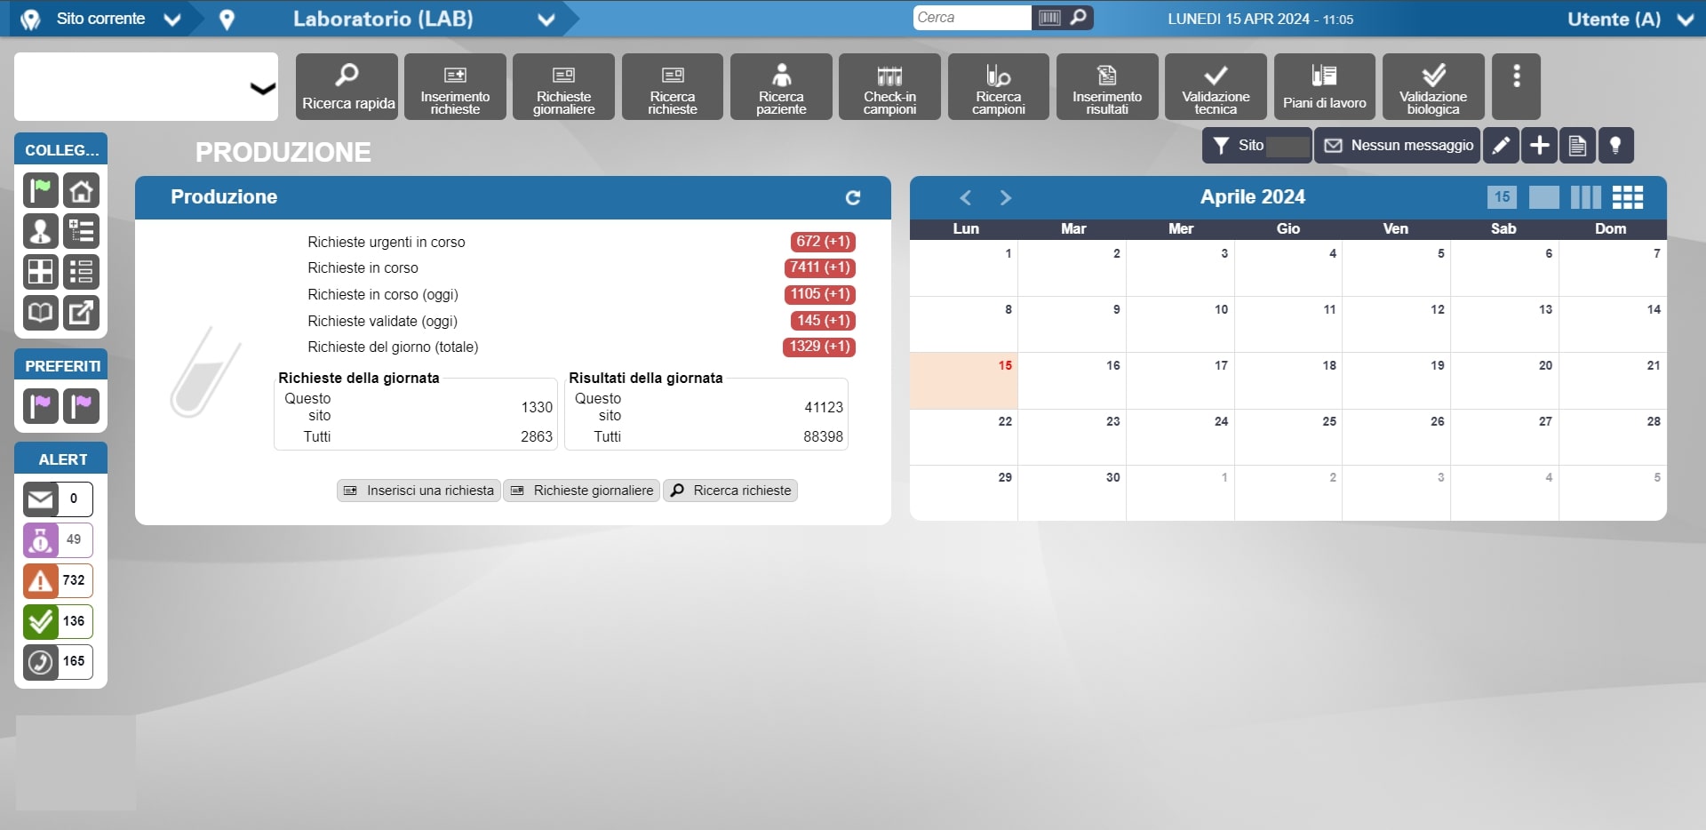Click the Inserisci una richiesta button

click(419, 491)
